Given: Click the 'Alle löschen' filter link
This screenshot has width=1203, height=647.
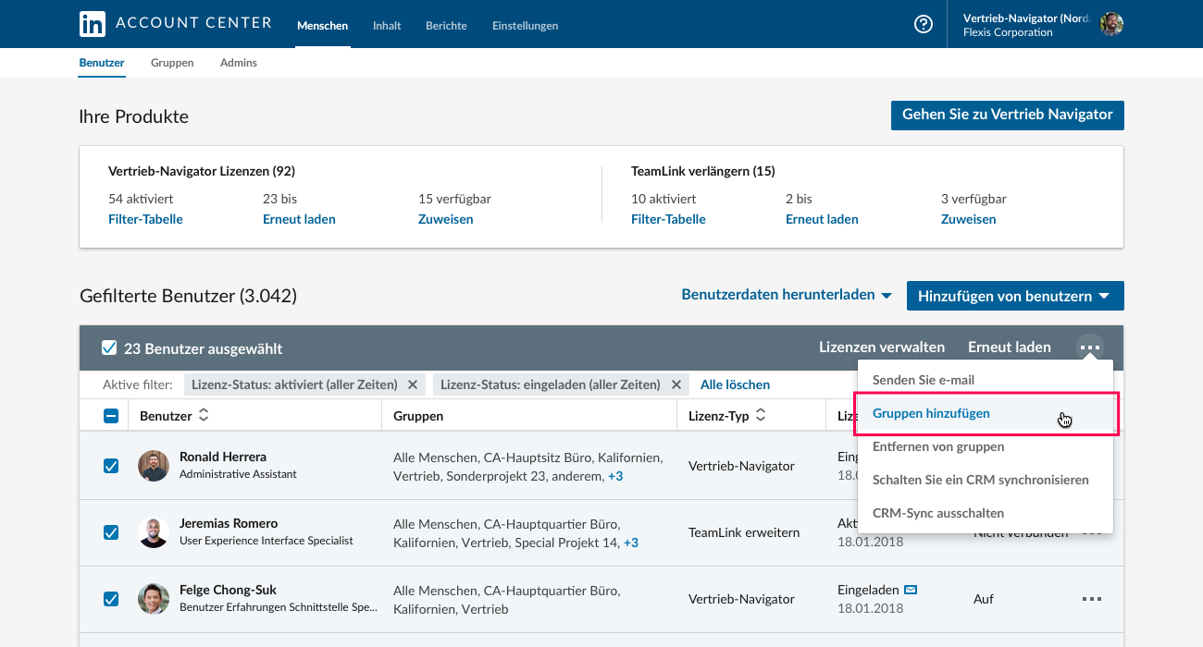Looking at the screenshot, I should coord(735,385).
